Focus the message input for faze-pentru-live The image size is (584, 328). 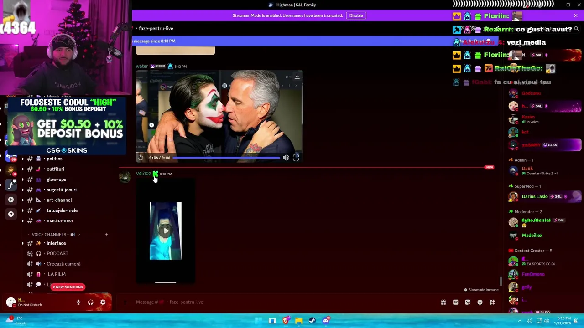(x=283, y=302)
